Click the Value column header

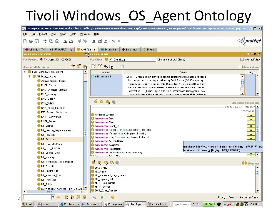coord(184,72)
